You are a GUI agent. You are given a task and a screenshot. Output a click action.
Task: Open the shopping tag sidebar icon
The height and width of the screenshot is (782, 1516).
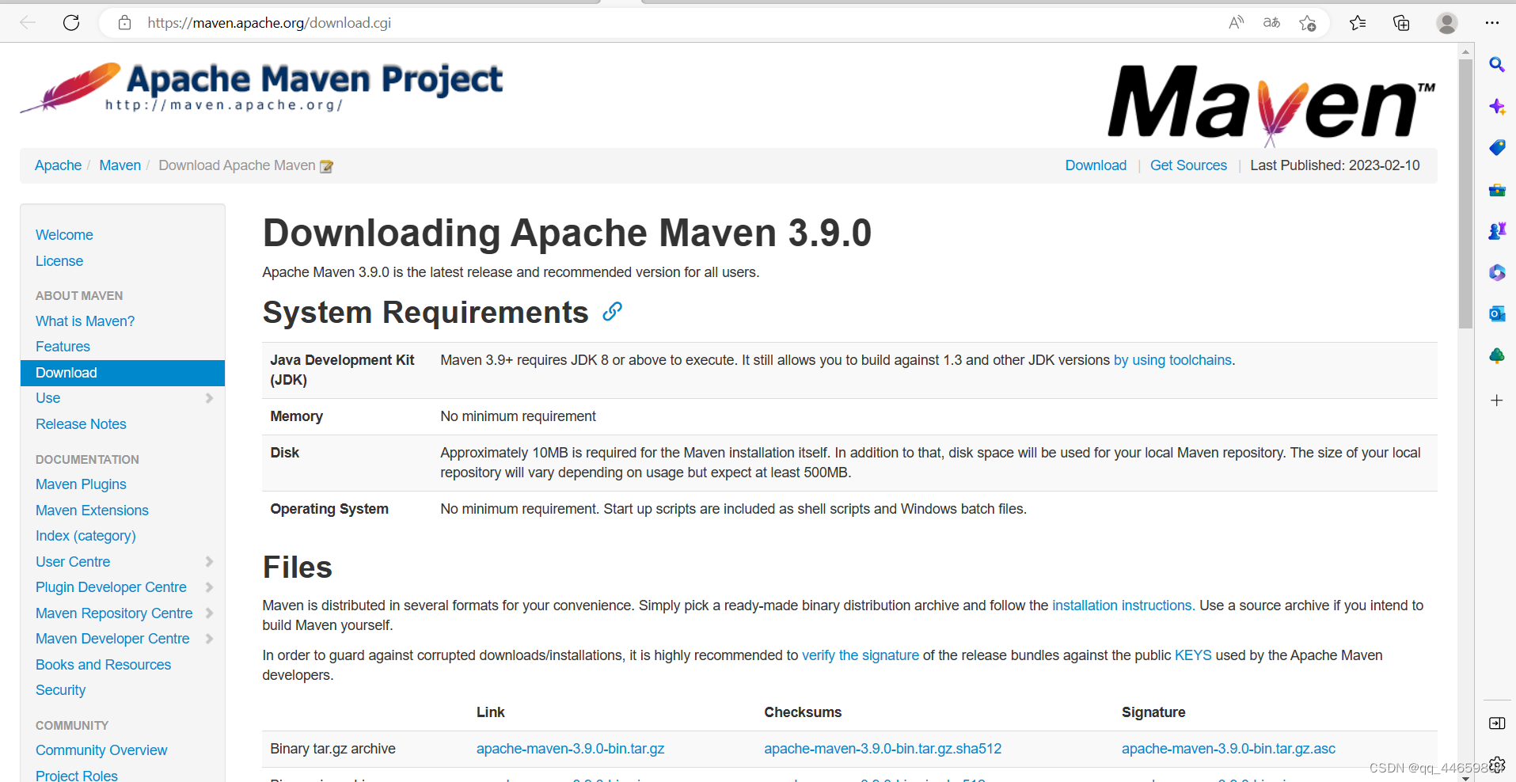(x=1496, y=148)
